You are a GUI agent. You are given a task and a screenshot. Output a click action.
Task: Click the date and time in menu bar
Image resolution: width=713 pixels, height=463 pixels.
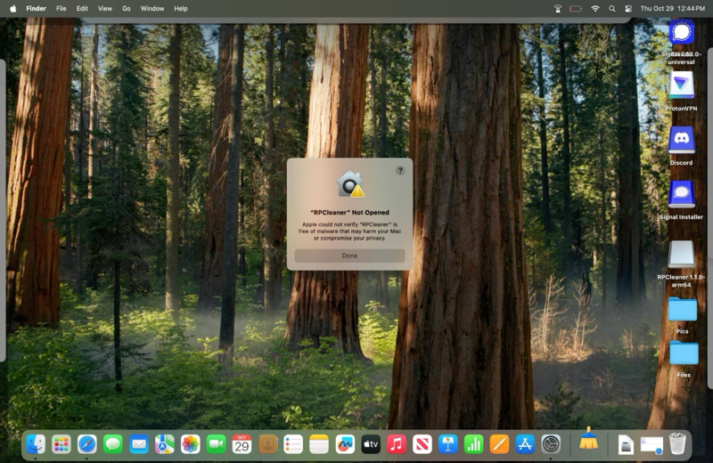(673, 9)
